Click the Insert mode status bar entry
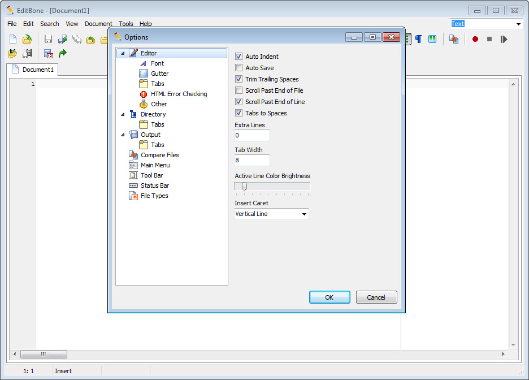 [x=63, y=371]
